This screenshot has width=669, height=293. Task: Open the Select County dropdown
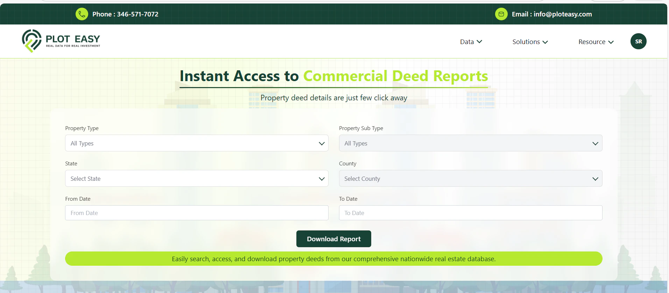(471, 178)
